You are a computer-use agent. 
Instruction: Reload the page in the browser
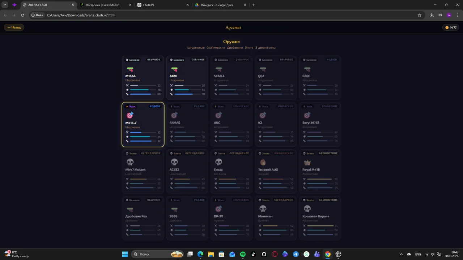[23, 15]
